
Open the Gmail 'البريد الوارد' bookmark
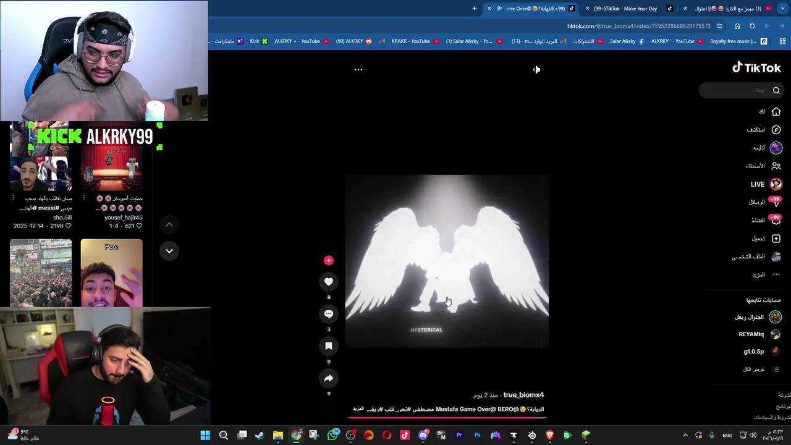tap(538, 41)
